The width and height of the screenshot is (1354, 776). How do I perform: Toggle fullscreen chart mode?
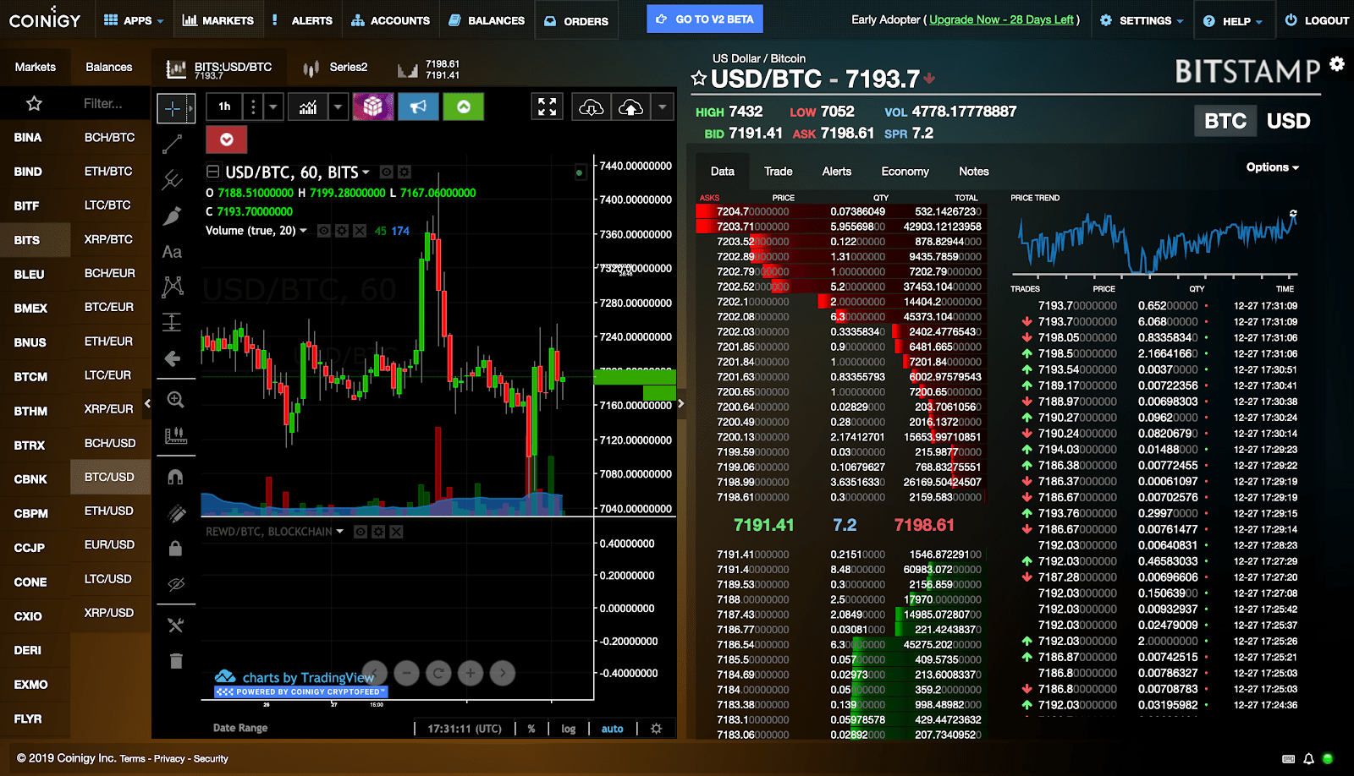point(548,107)
